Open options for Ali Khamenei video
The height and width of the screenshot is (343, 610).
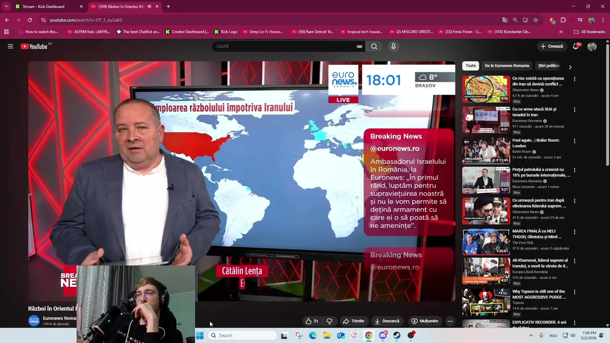point(574,261)
